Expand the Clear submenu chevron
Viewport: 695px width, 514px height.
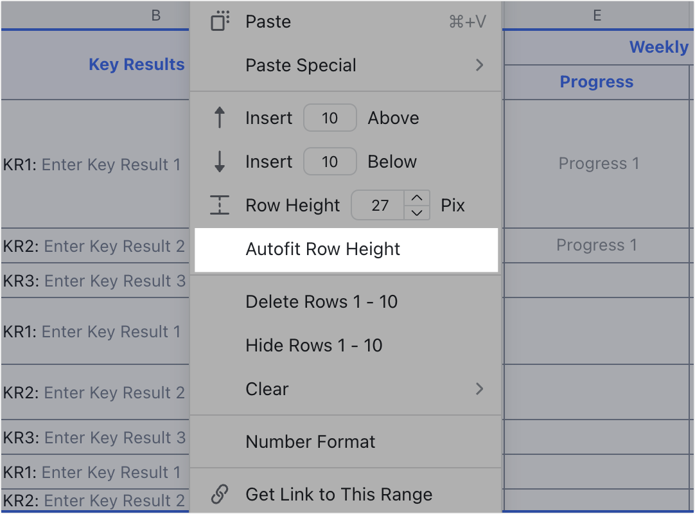coord(479,389)
